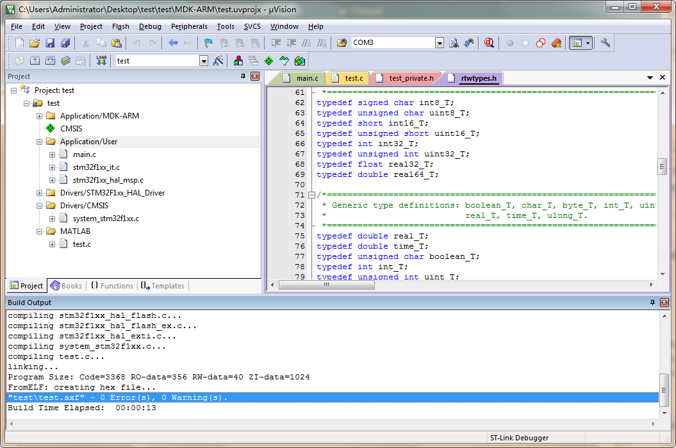Image resolution: width=676 pixels, height=448 pixels.
Task: Switch to the Functions panel tab
Action: [x=112, y=286]
